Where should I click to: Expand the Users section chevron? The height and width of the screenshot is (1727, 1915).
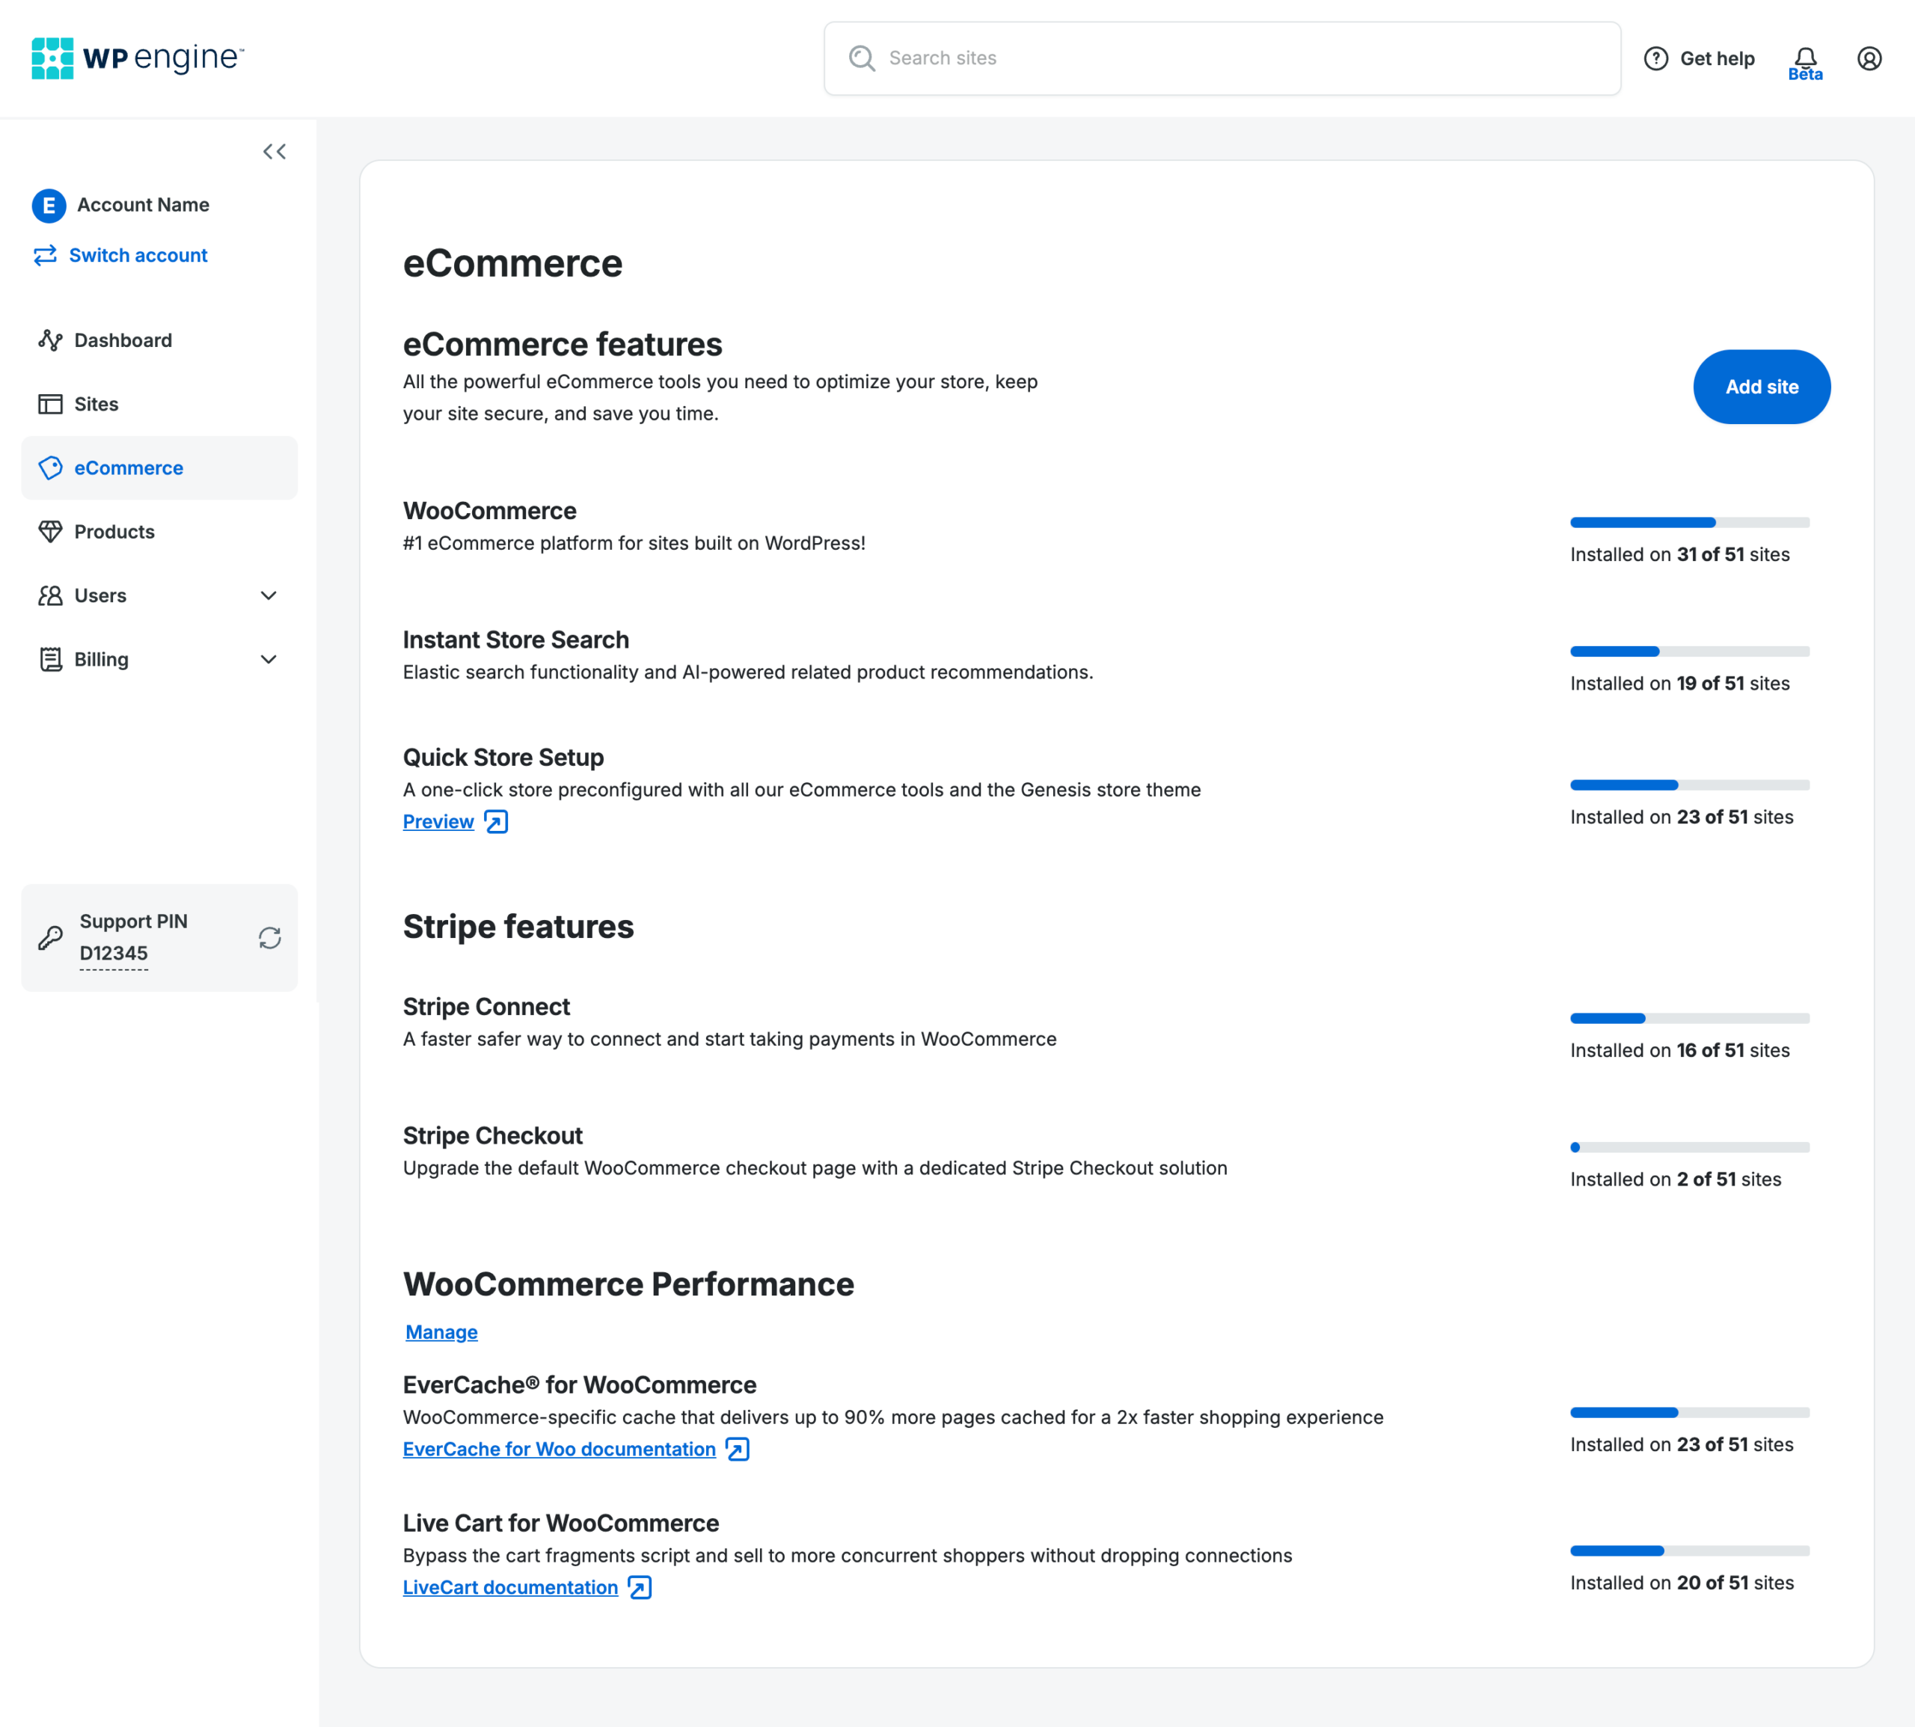(x=269, y=595)
